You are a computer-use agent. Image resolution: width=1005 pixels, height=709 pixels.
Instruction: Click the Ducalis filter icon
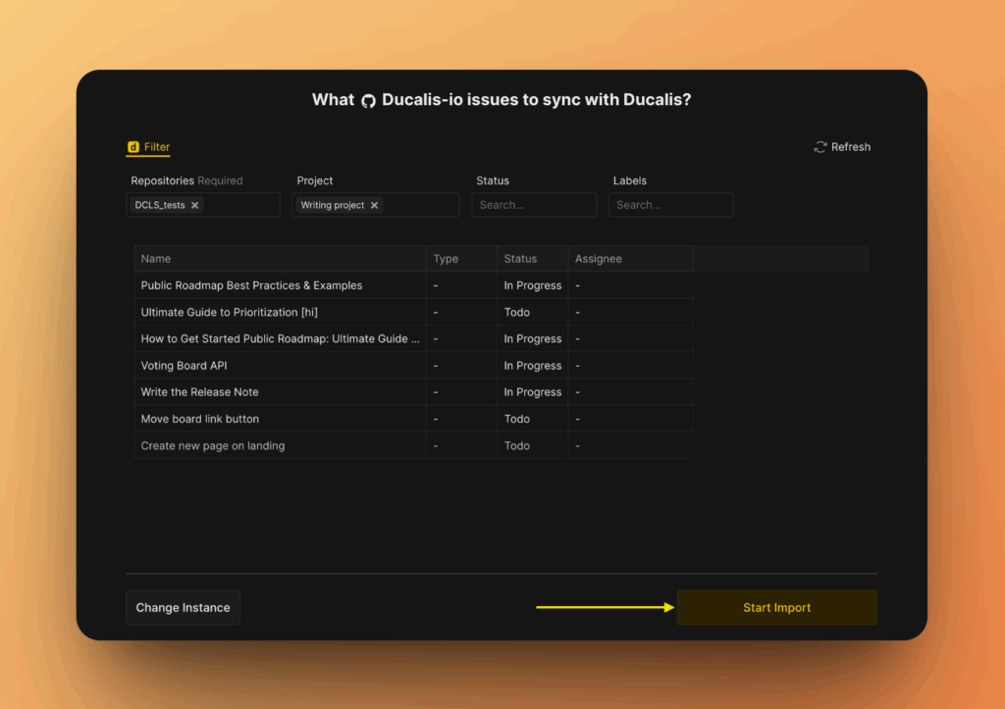132,147
